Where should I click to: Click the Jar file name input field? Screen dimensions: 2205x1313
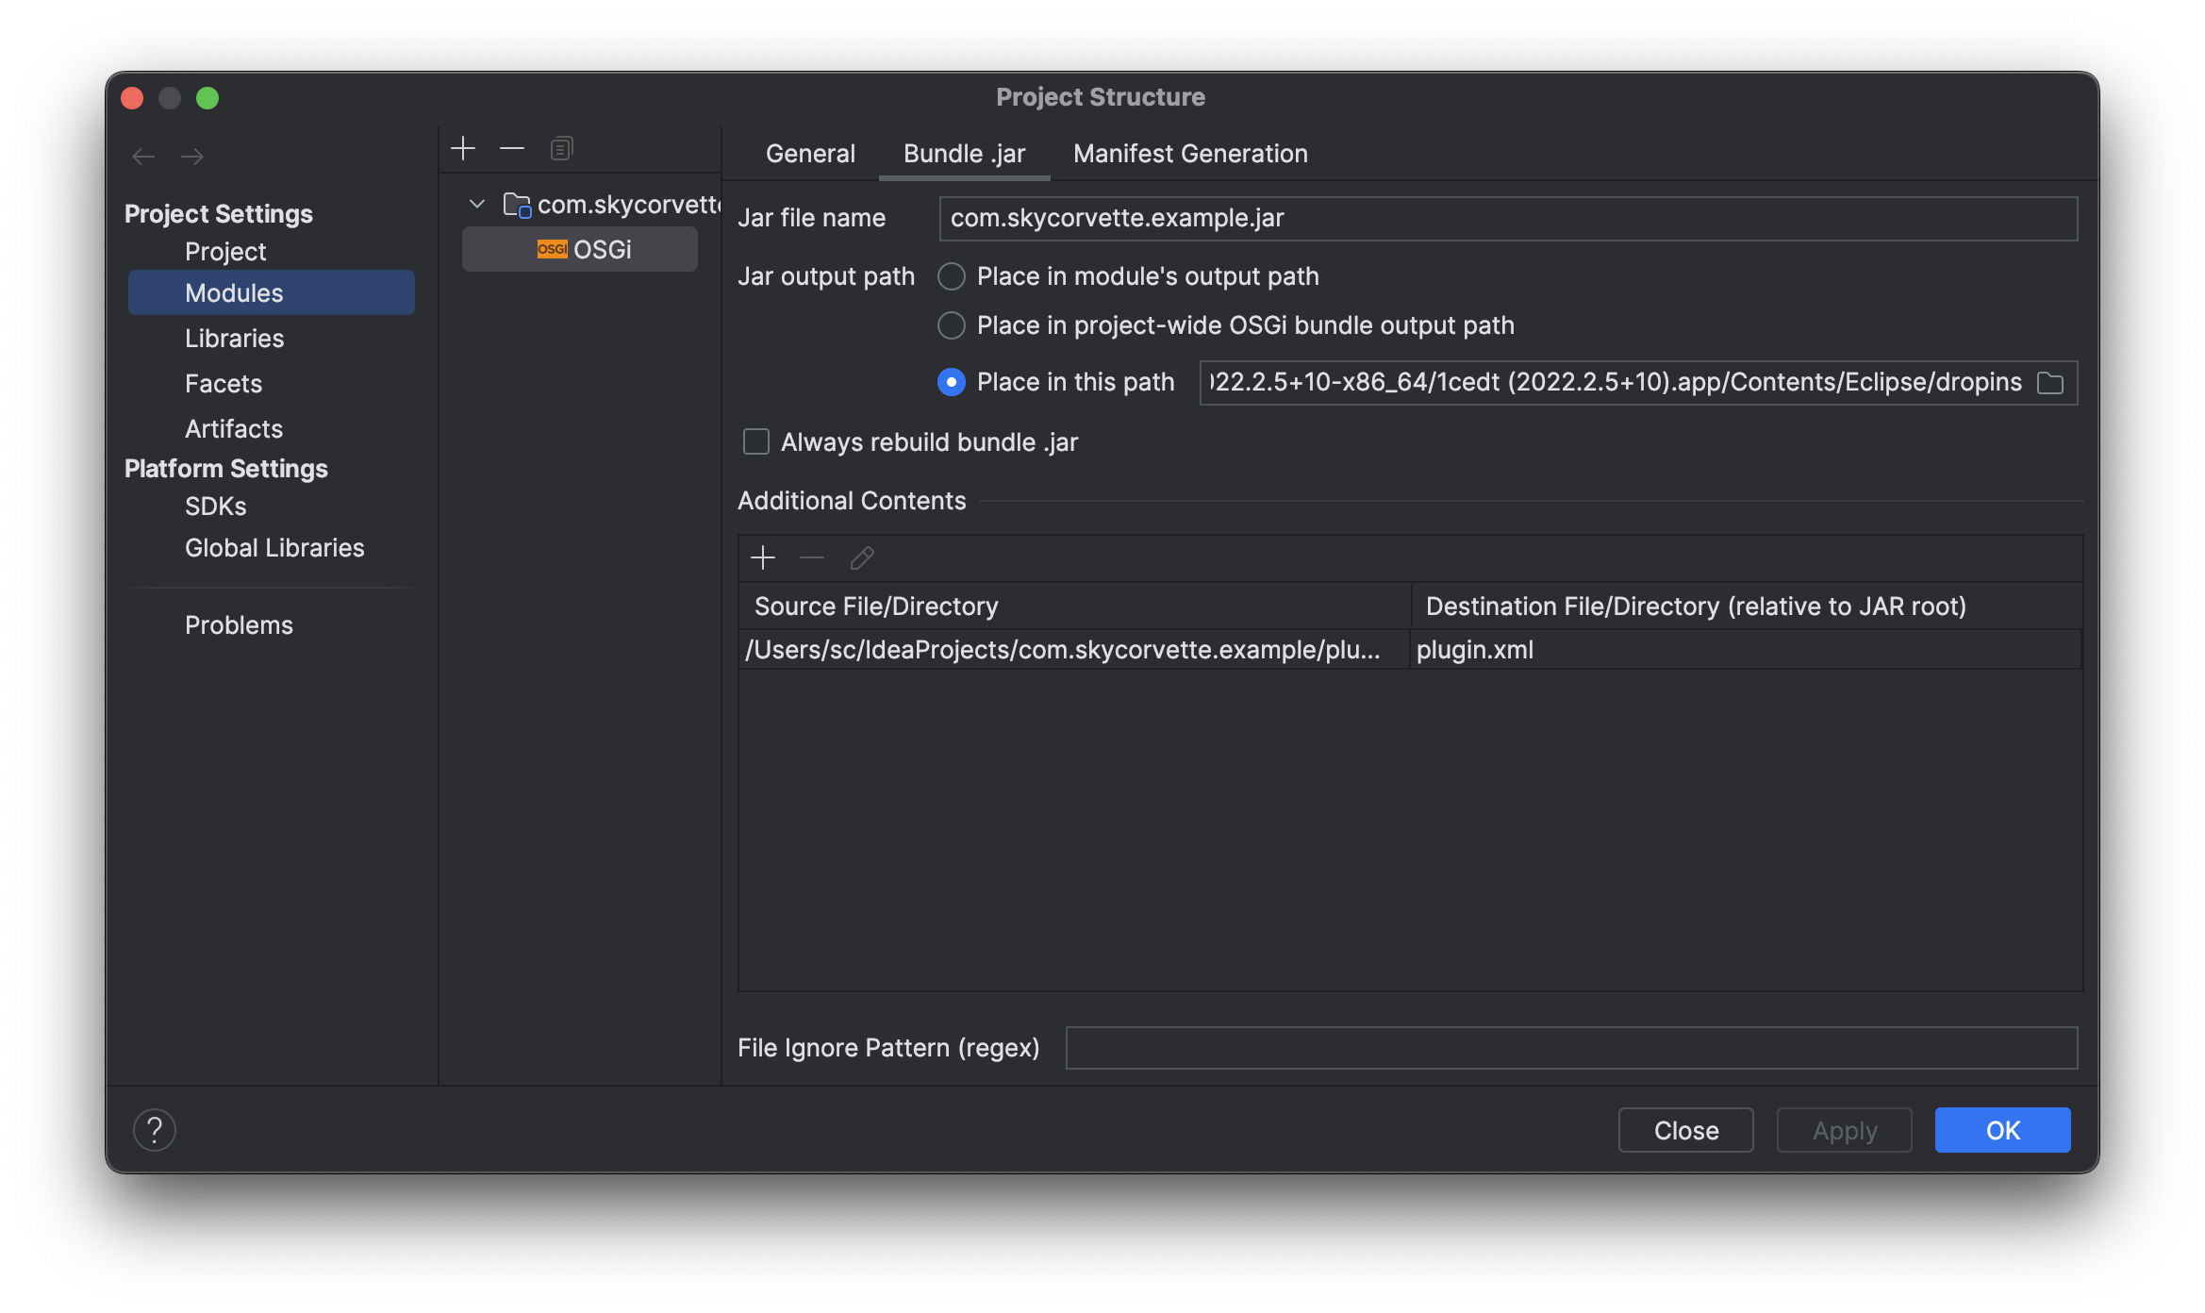click(1508, 217)
